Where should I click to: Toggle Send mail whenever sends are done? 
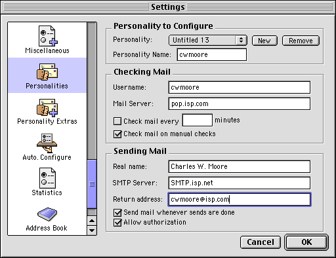[117, 212]
